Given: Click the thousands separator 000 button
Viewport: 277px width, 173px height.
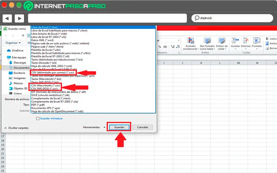Looking at the screenshot, I should [165, 47].
